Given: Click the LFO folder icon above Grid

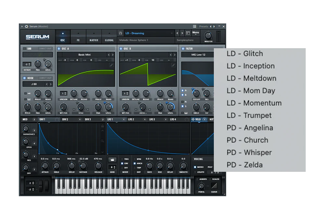Looking at the screenshot, I should [x=112, y=160].
